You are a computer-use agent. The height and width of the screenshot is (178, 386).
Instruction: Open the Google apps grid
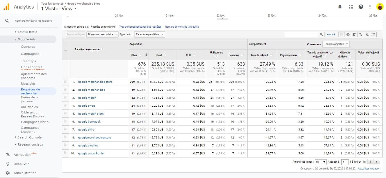(x=351, y=7)
